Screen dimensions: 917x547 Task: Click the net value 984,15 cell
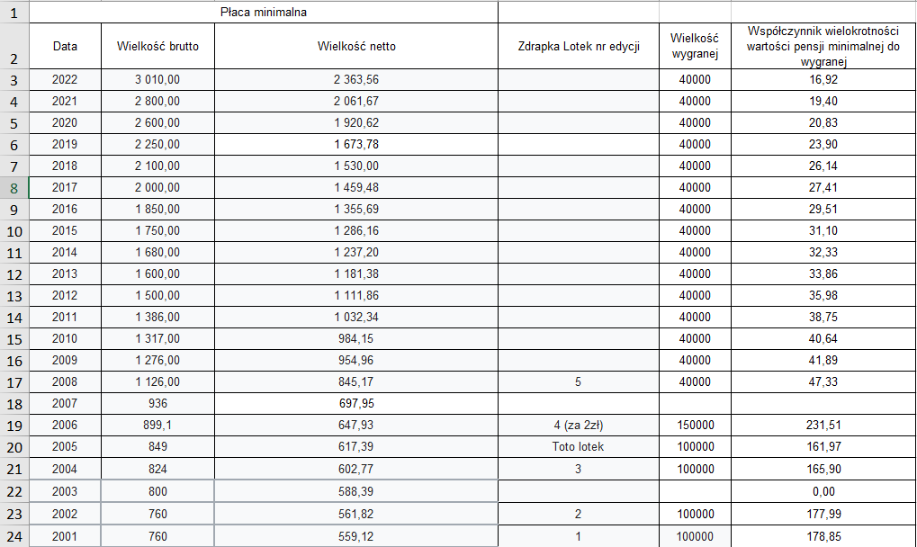coord(355,339)
